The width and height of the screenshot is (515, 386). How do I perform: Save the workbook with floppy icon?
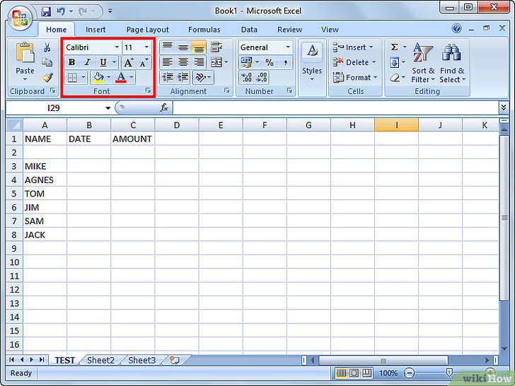coord(46,11)
